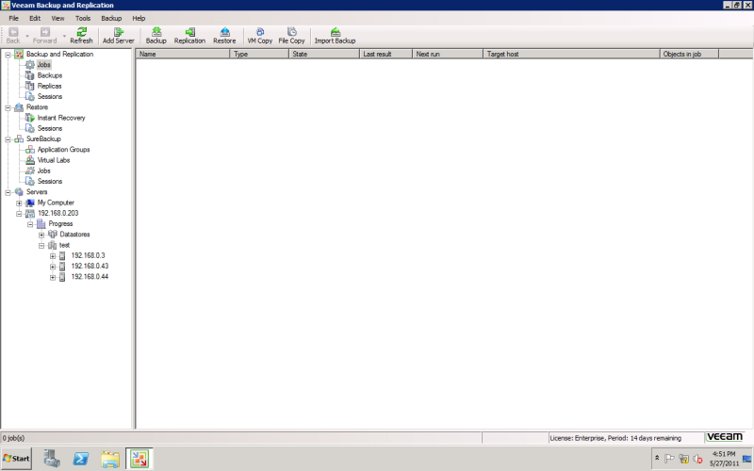Open Server Manager from the taskbar

(x=51, y=459)
